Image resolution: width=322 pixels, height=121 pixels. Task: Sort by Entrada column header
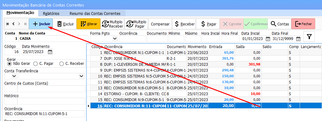coord(221,47)
